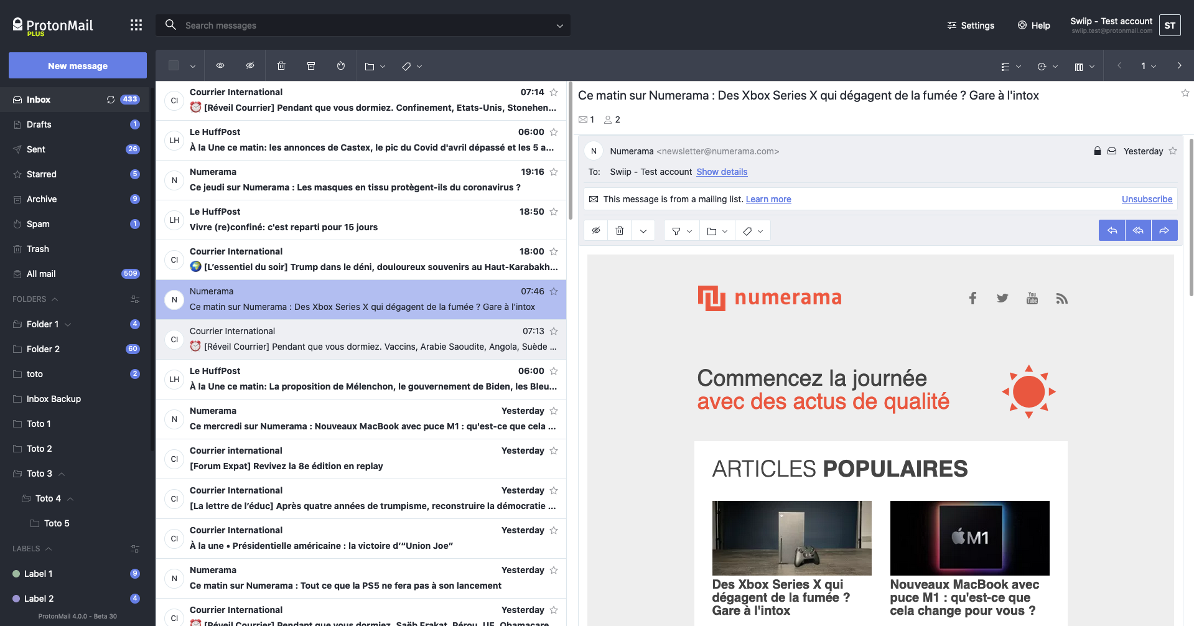Star the Courrier International 07:14 message
1194x626 pixels.
click(x=554, y=92)
